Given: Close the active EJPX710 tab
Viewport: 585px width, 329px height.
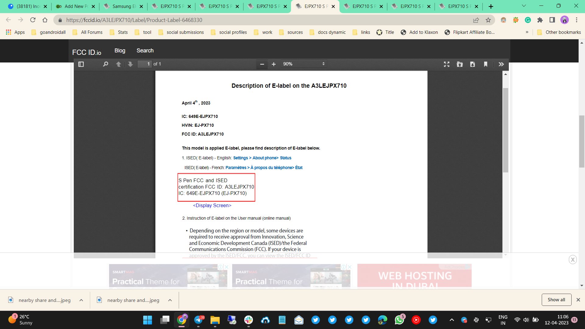Looking at the screenshot, I should tap(333, 6).
